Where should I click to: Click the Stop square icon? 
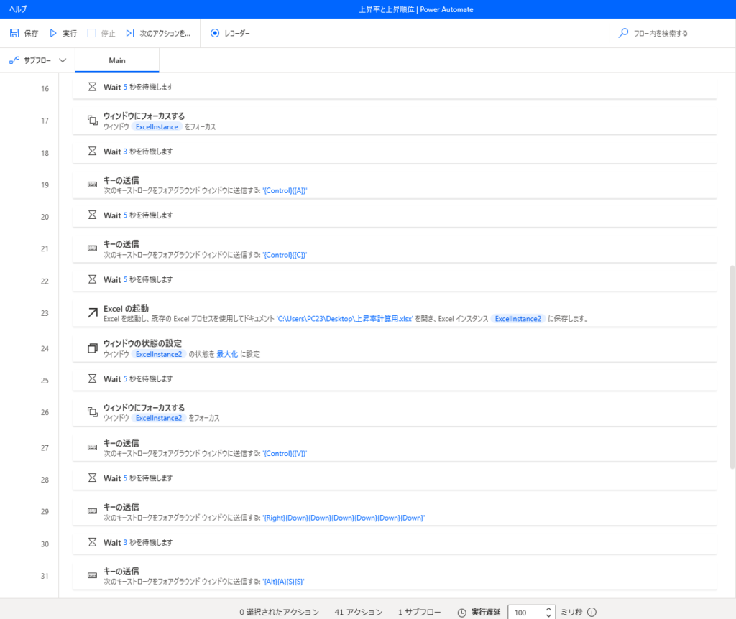(91, 33)
